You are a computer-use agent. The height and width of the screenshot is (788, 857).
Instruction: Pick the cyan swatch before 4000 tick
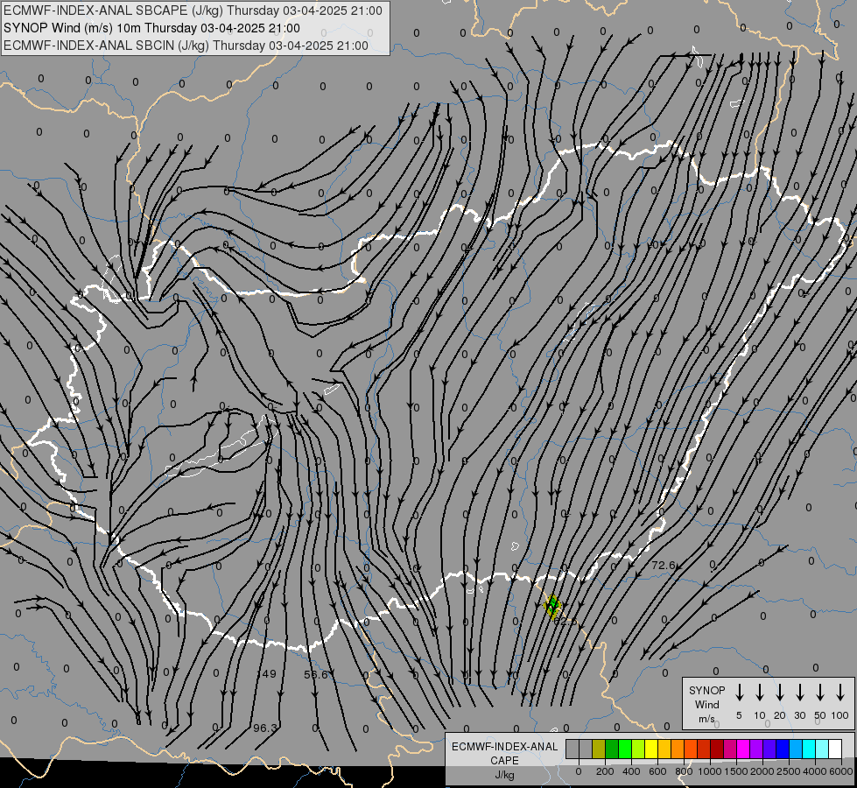pyautogui.click(x=808, y=749)
